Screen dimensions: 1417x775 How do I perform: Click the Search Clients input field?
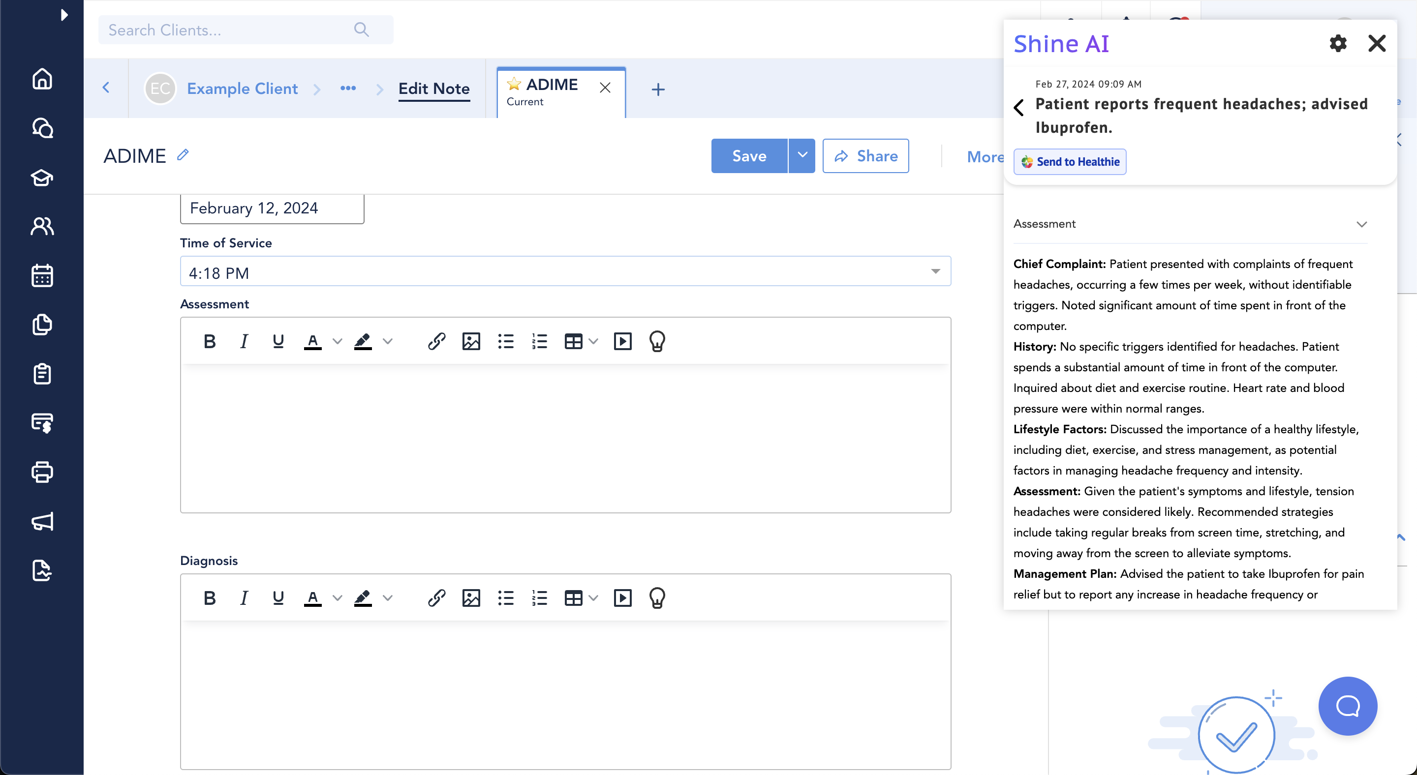tap(231, 30)
